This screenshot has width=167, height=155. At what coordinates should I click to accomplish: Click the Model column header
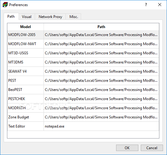click(26, 27)
